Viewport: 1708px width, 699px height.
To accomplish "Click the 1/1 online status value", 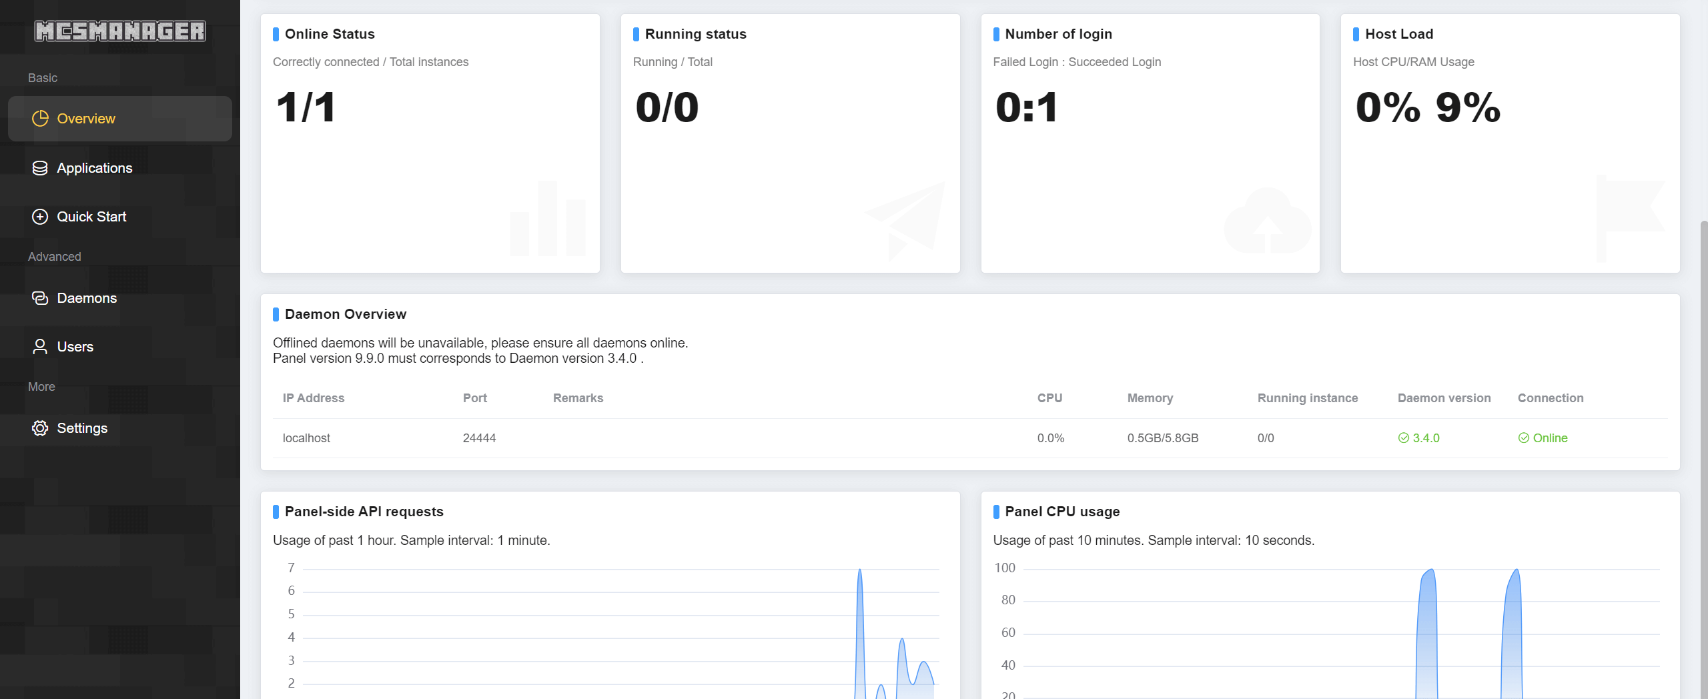I will tap(306, 107).
